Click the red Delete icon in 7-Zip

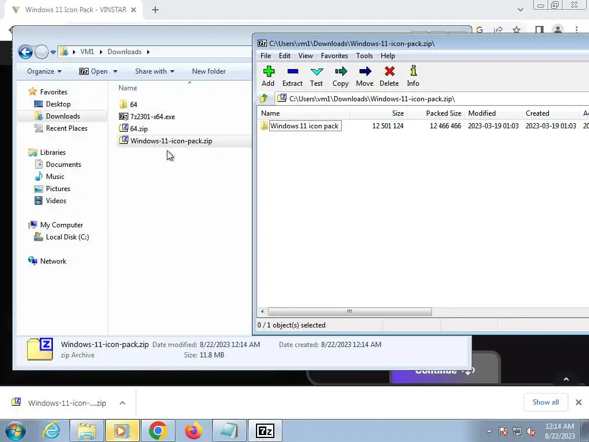coord(389,76)
